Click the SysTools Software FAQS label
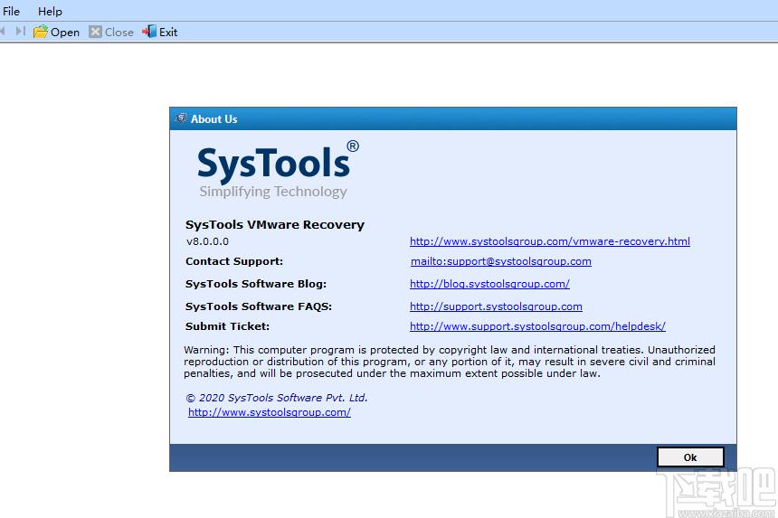Screen dimensions: 778x518 (259, 306)
